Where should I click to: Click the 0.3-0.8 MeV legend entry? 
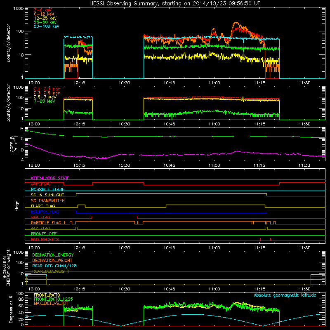[47, 93]
